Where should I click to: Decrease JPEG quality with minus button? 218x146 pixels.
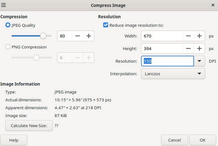pos(78,36)
